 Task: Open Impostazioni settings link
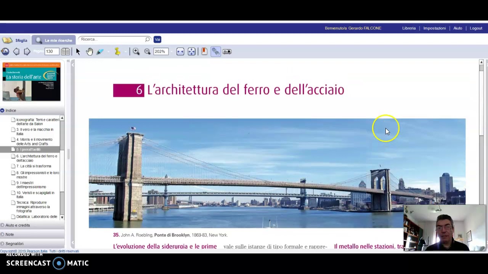coord(434,28)
